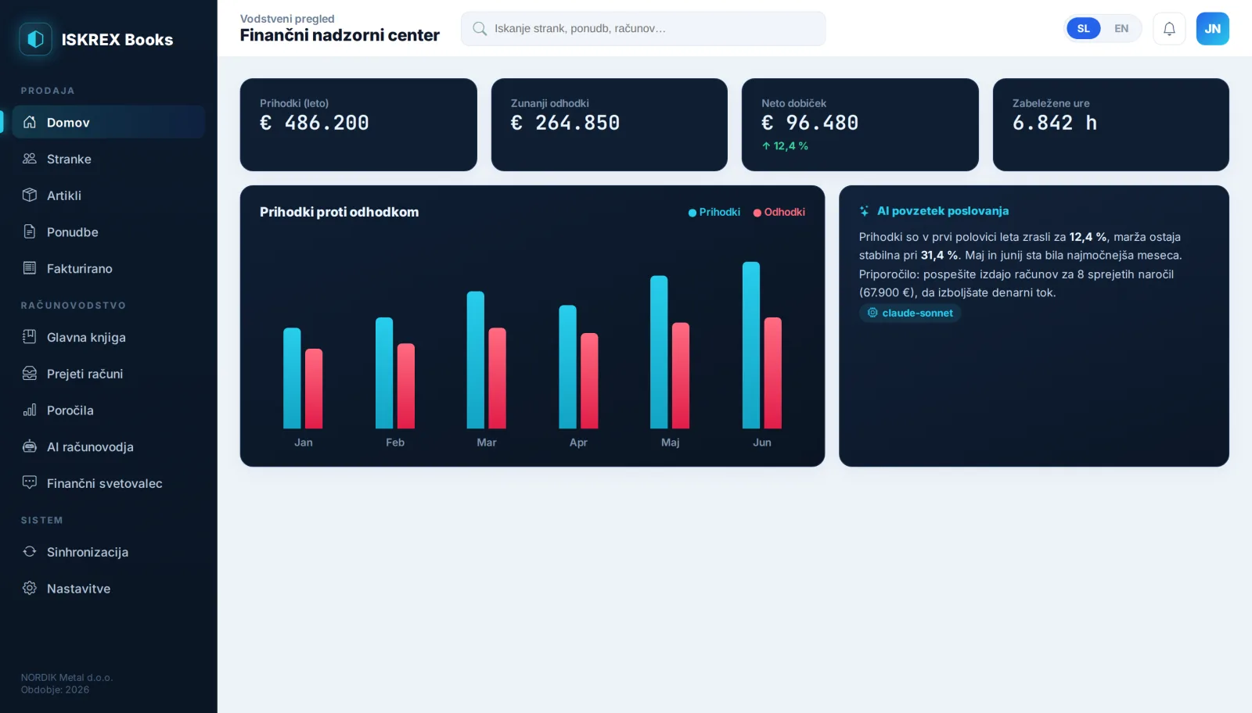Click 'Prihodki proti odhodkom' chart title
1252x713 pixels.
(x=340, y=212)
